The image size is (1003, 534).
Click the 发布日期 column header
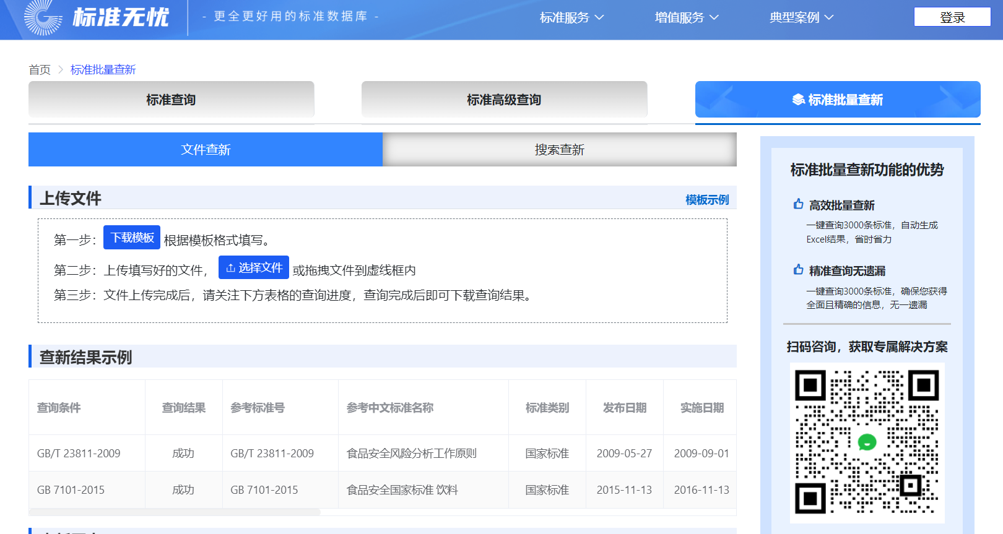[625, 408]
